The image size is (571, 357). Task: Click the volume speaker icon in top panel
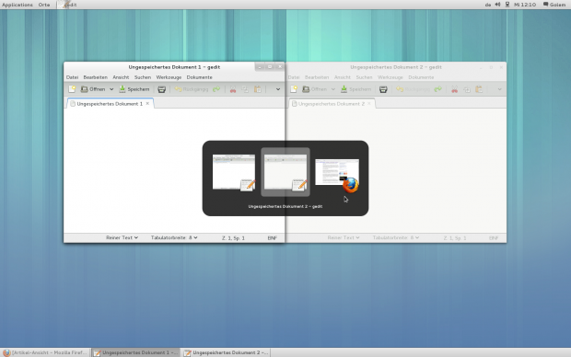pos(498,5)
